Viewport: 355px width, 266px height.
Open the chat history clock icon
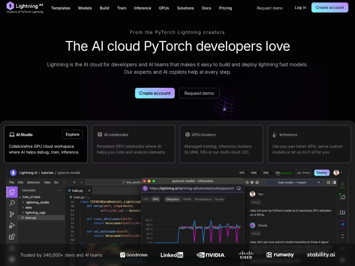click(x=247, y=182)
